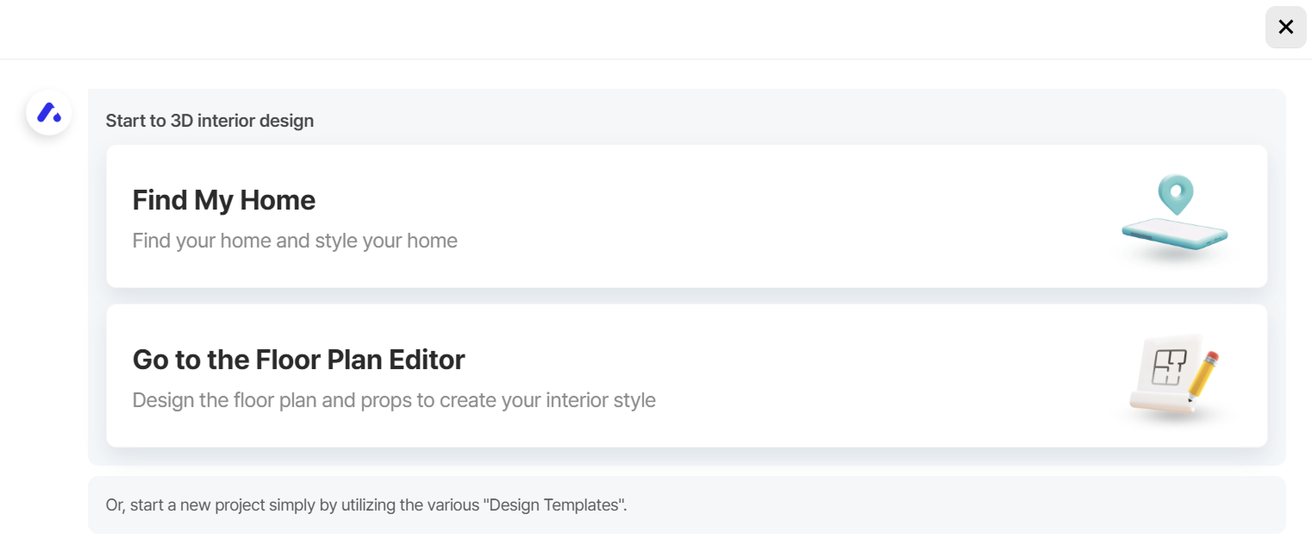Open the Floor Plan Editor option

point(685,376)
